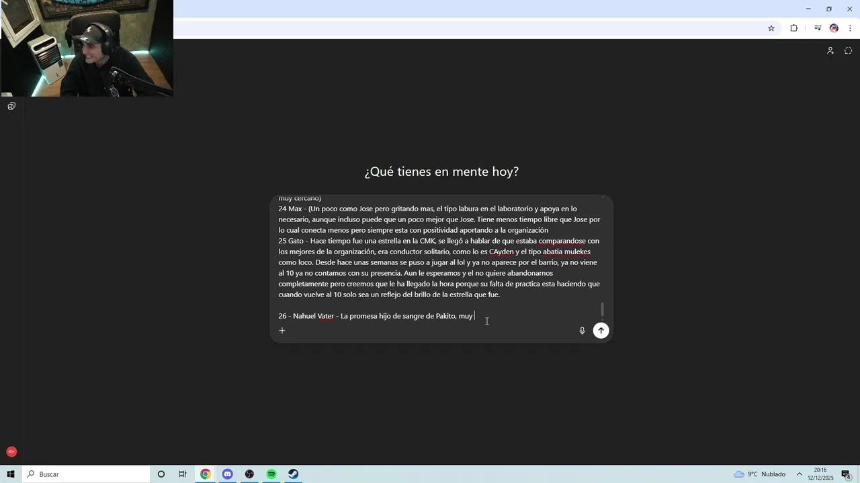The height and width of the screenshot is (483, 860).
Task: Click the Windows Buscar search box
Action: (86, 474)
